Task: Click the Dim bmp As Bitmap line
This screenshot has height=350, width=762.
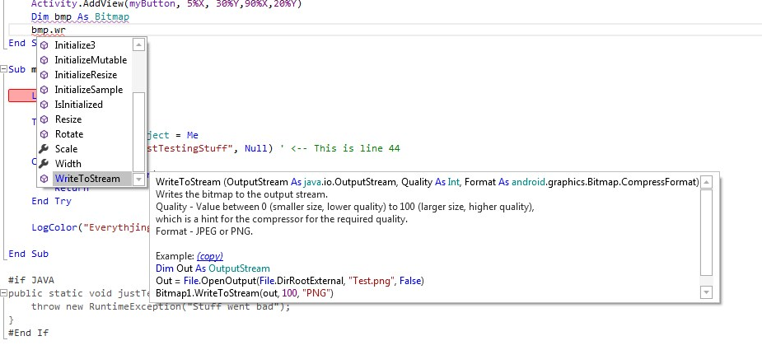Action: coord(80,17)
